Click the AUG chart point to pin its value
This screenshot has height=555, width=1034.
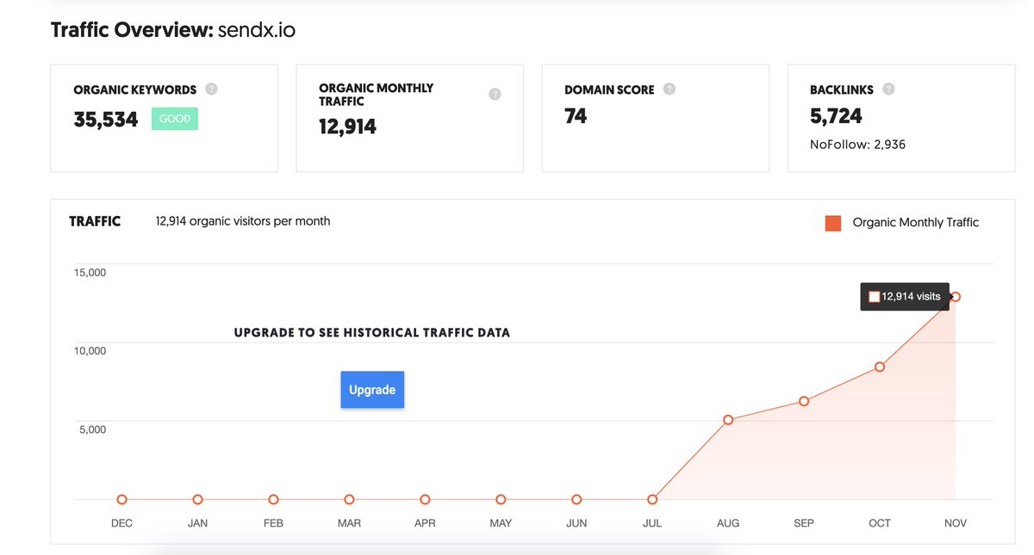[x=728, y=419]
